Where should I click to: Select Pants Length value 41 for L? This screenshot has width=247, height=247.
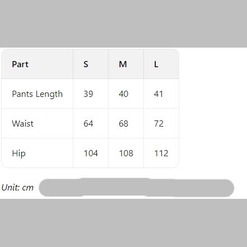(x=159, y=94)
